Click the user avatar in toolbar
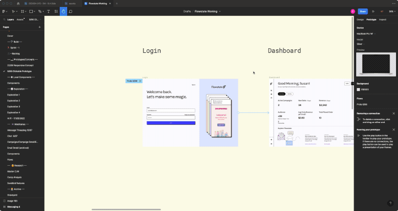Image resolution: width=398 pixels, height=211 pixels. tap(353, 11)
